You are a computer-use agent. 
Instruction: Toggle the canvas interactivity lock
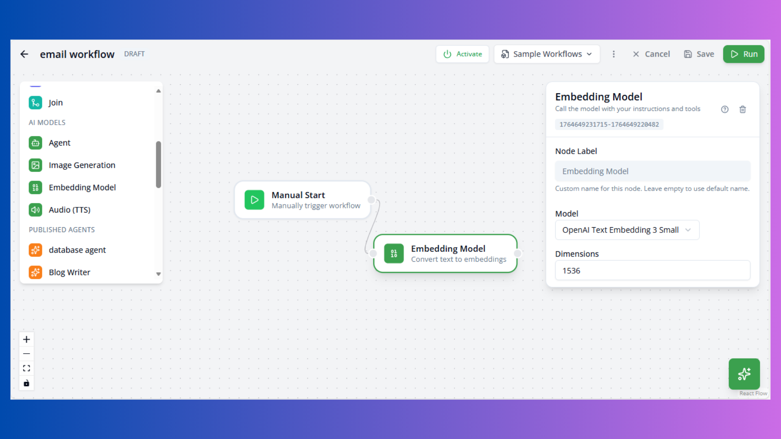click(x=26, y=383)
